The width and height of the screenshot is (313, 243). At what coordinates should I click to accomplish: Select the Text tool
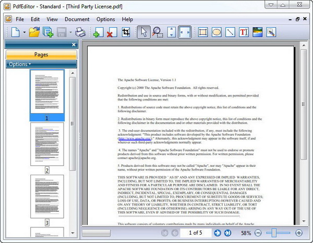coord(244,32)
